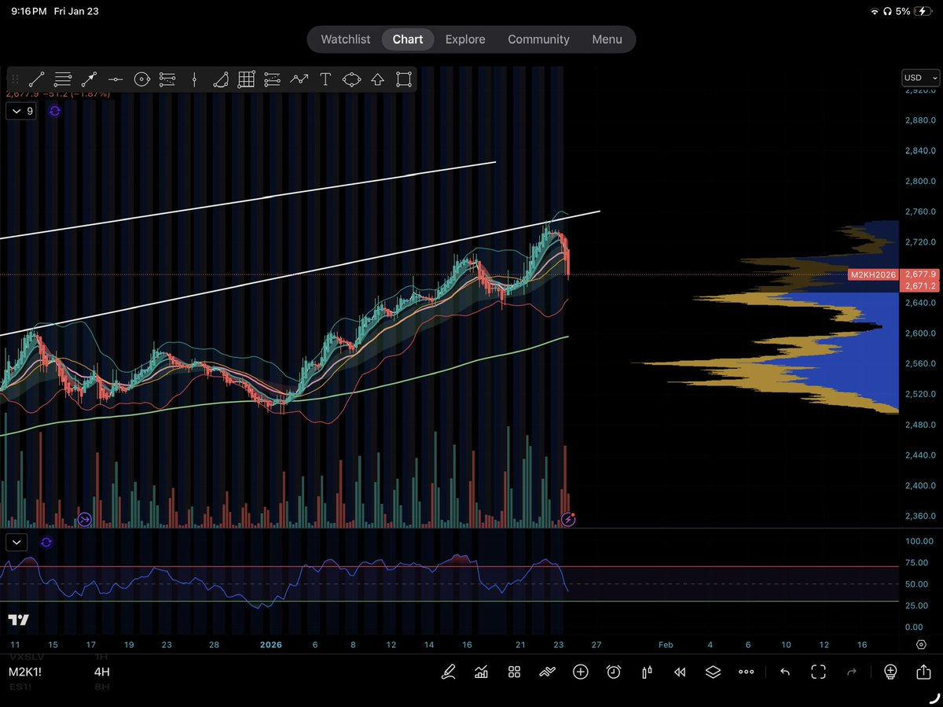943x707 pixels.
Task: Grab the drawing toolbar drag handle
Action: (15, 79)
